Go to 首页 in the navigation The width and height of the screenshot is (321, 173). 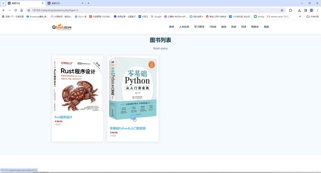tap(172, 27)
